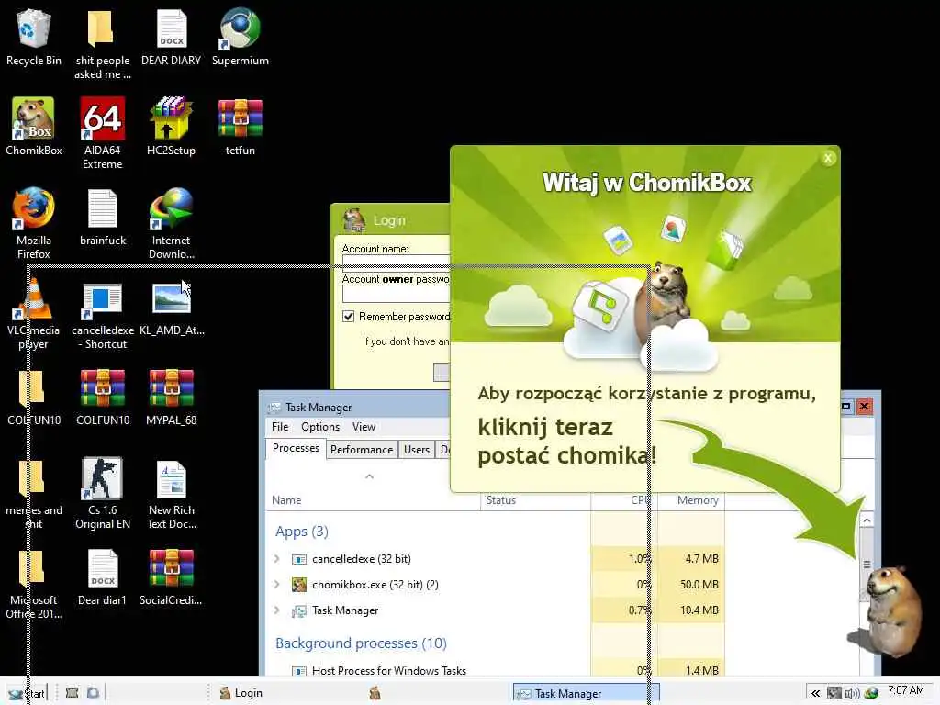
Task: Sort processes by the Status column
Action: point(501,500)
